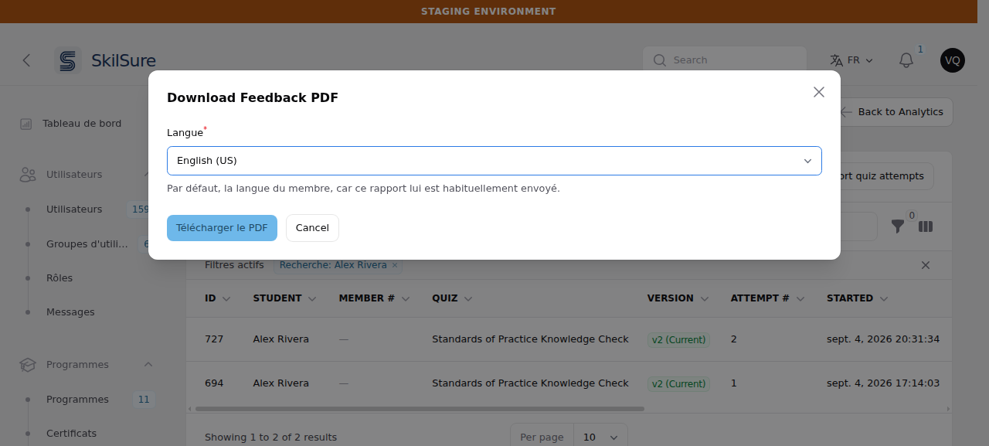The height and width of the screenshot is (446, 989).
Task: Click the horizontal table scrollbar
Action: tap(420, 408)
